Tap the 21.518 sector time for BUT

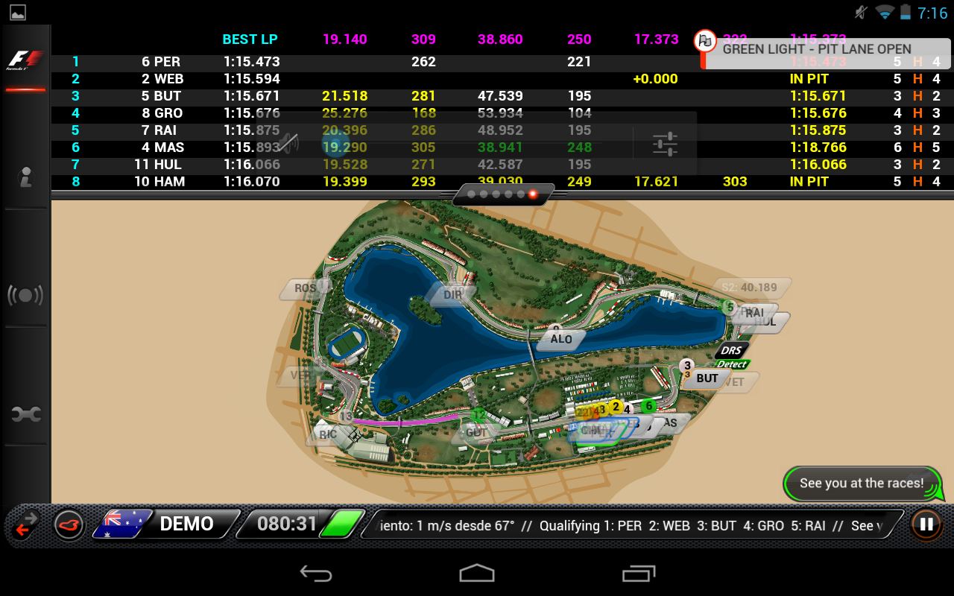click(x=345, y=96)
